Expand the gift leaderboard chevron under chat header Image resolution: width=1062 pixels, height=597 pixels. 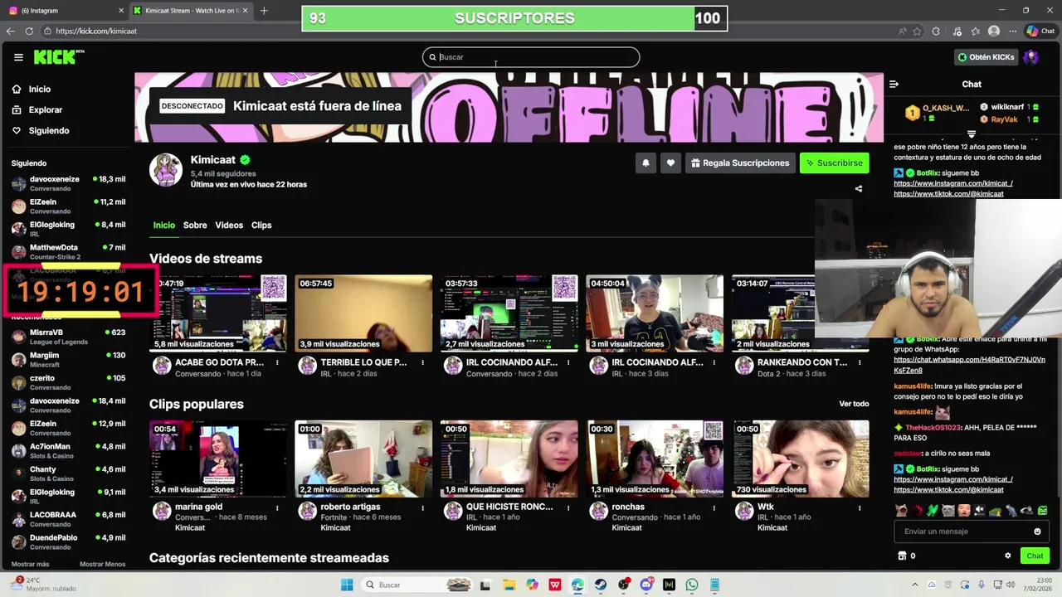[x=972, y=134]
